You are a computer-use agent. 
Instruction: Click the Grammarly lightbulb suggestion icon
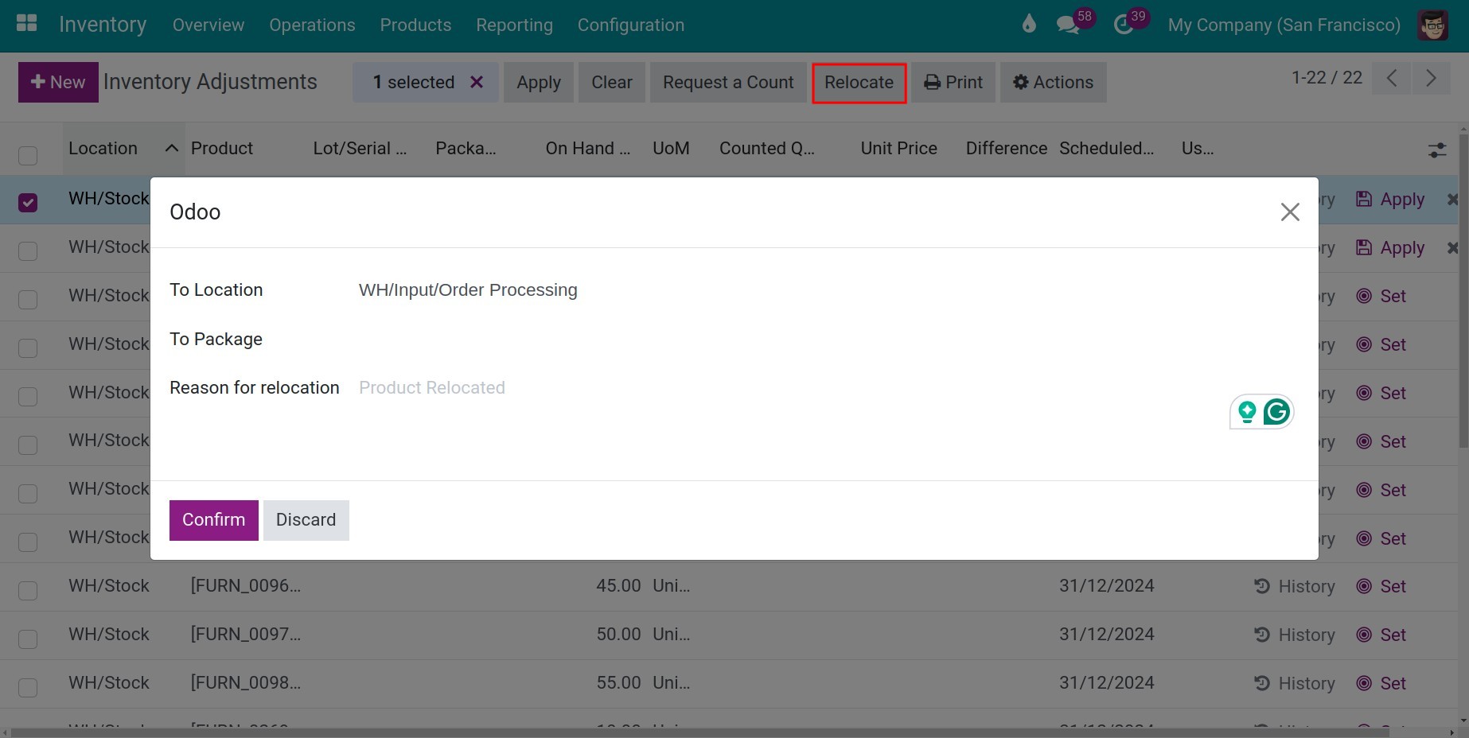coord(1247,412)
